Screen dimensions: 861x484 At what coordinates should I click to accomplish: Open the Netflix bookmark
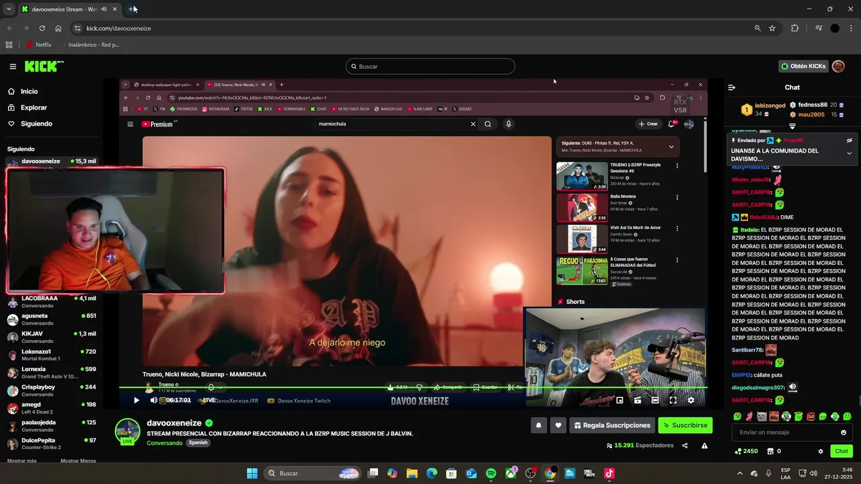pos(39,45)
